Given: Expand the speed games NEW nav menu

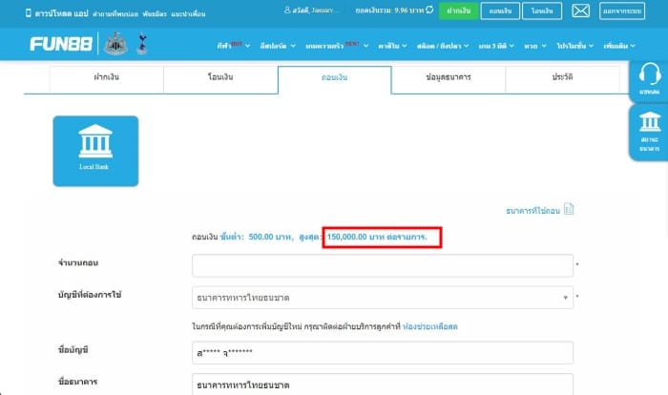Looking at the screenshot, I should point(337,46).
